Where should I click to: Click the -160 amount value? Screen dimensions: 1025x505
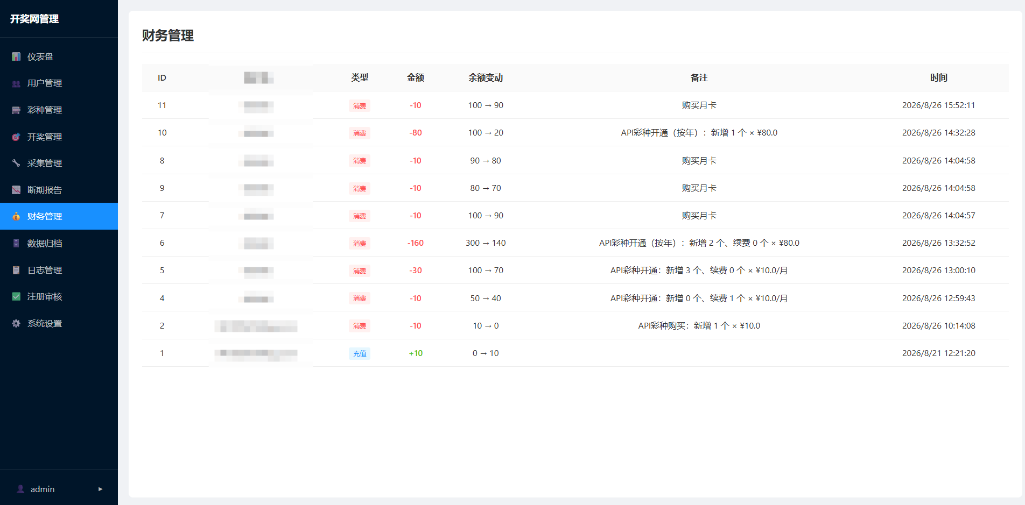click(x=416, y=243)
